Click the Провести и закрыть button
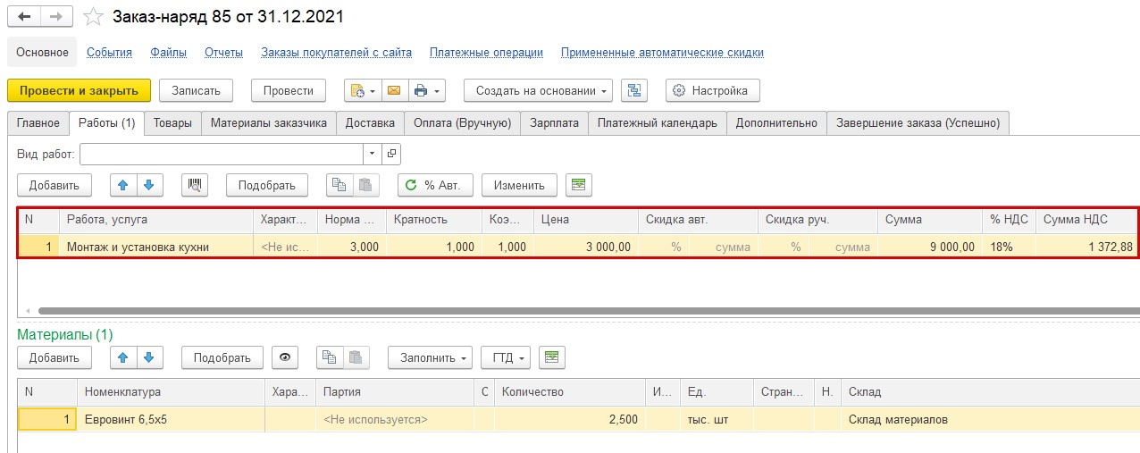 79,90
